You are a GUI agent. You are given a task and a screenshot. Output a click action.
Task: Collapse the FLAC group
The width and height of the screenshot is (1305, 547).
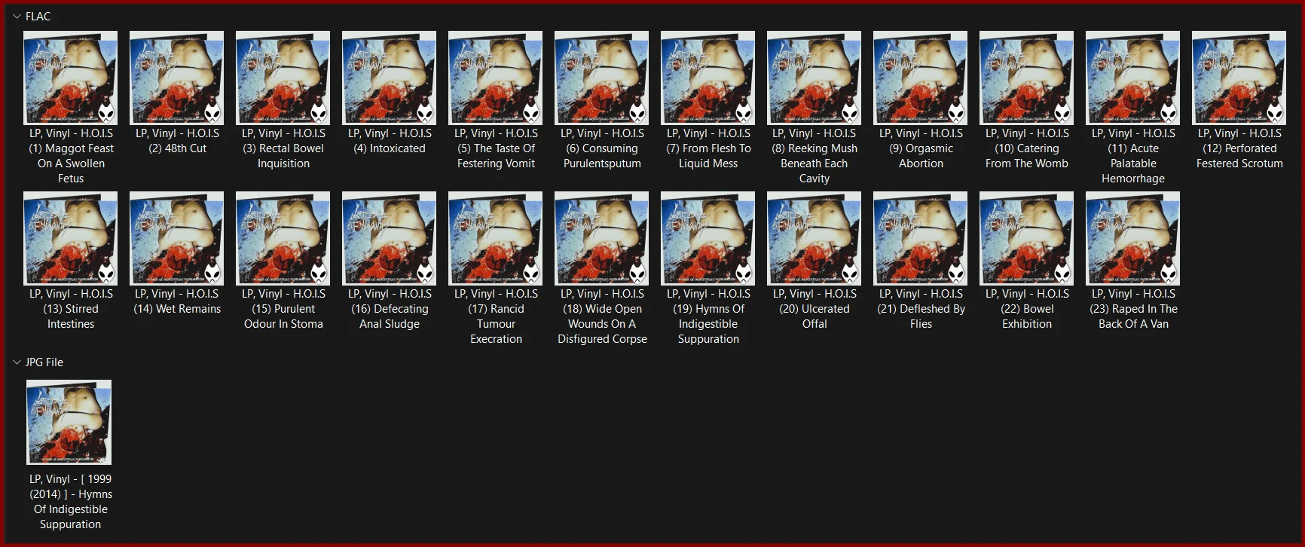[17, 17]
